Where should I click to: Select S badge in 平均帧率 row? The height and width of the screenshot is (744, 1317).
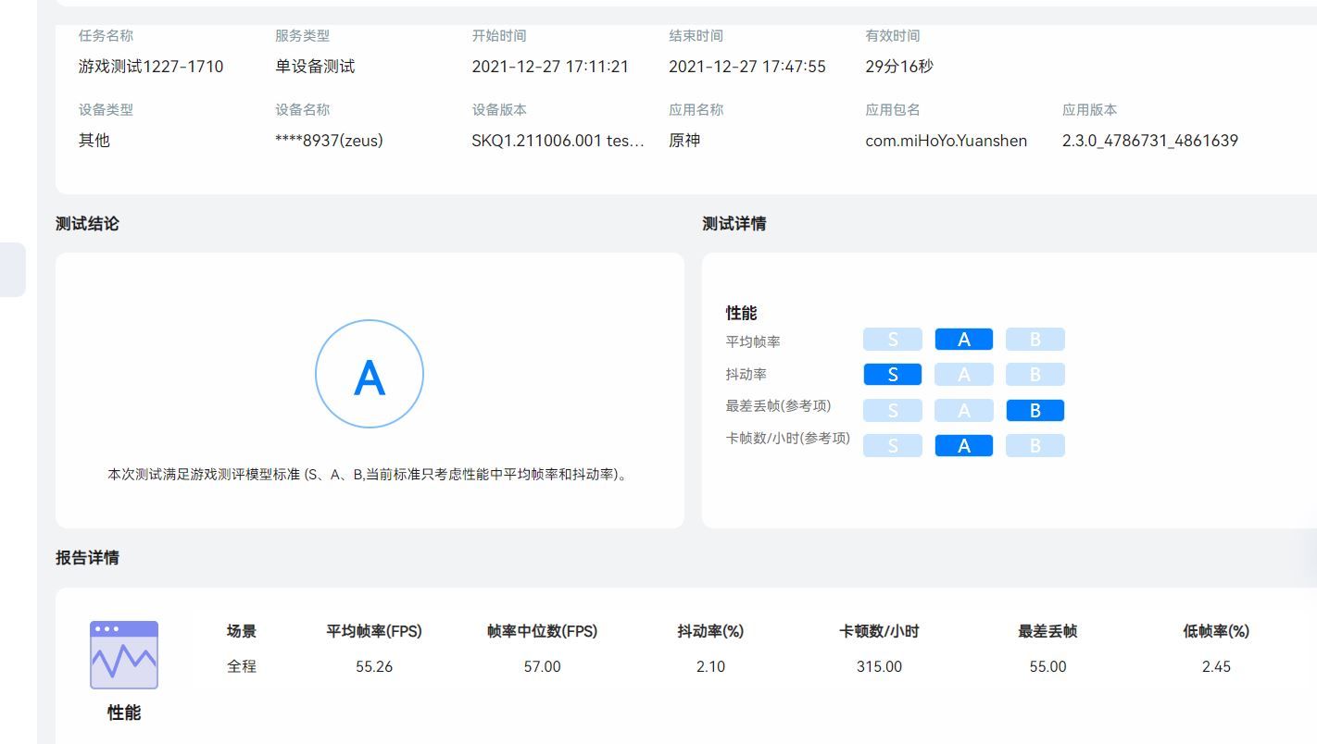click(x=893, y=340)
